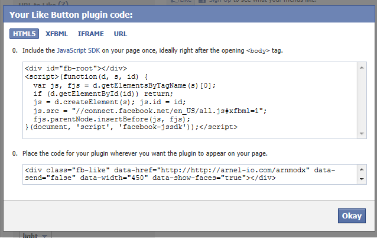Screen dimensions: 377x238
Task: Click inside the fb-like plugin code box
Action: click(x=189, y=173)
